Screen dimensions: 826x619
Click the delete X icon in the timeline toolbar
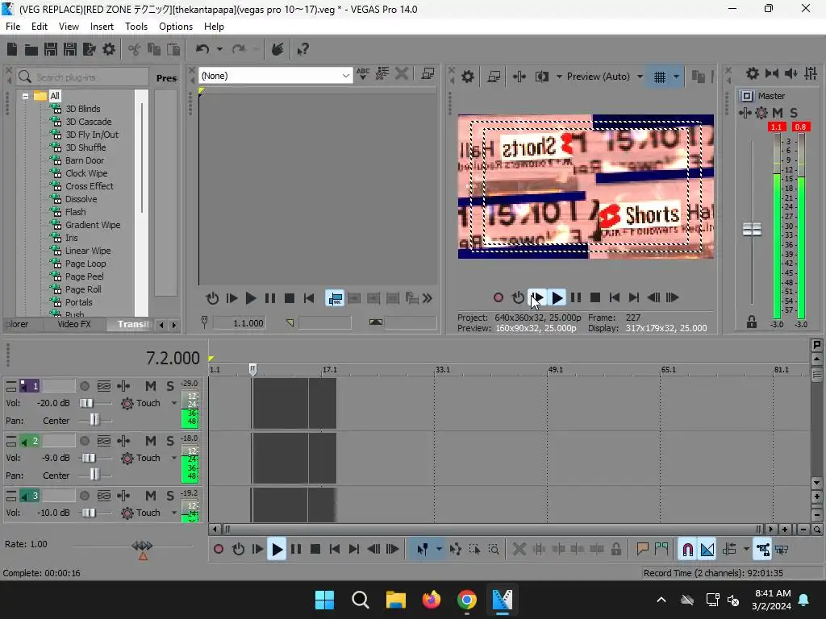pyautogui.click(x=519, y=550)
